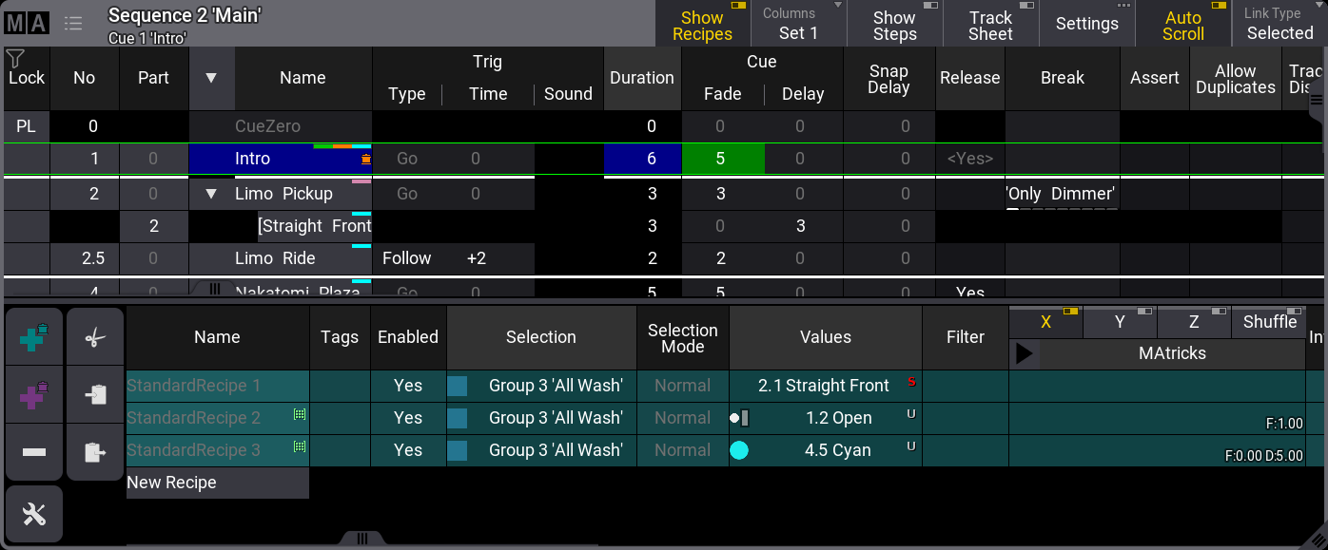Open Trig Type Go for Limo Pickup
This screenshot has height=550, width=1328.
click(x=407, y=194)
